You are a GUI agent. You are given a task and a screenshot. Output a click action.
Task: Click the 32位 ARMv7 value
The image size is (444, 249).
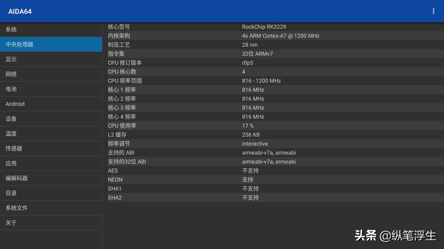pyautogui.click(x=257, y=54)
